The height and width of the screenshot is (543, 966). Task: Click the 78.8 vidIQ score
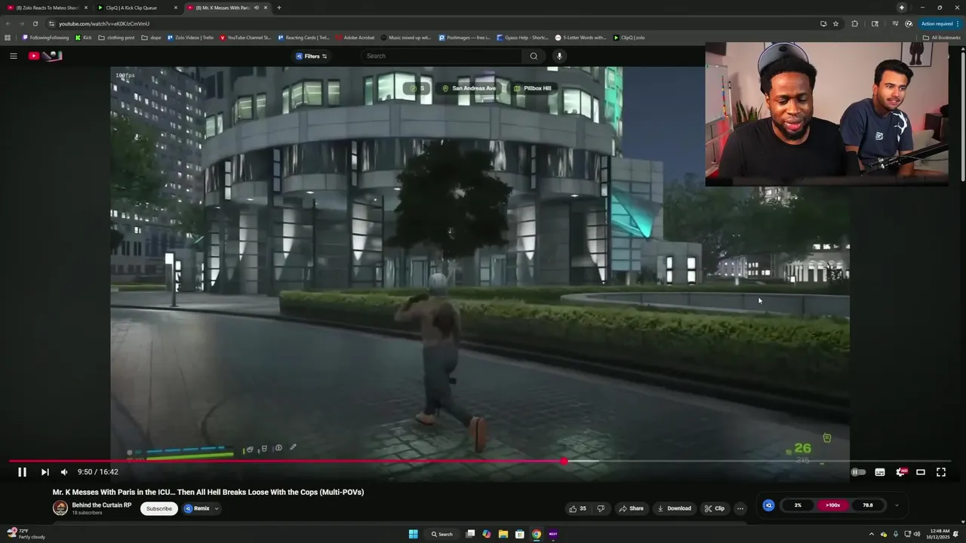[x=868, y=505]
